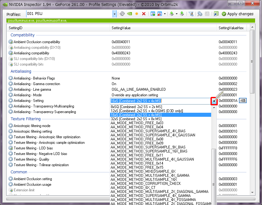Click the selected 16xS value in the combo box field
Screen dimensions: 262x205
coord(136,101)
